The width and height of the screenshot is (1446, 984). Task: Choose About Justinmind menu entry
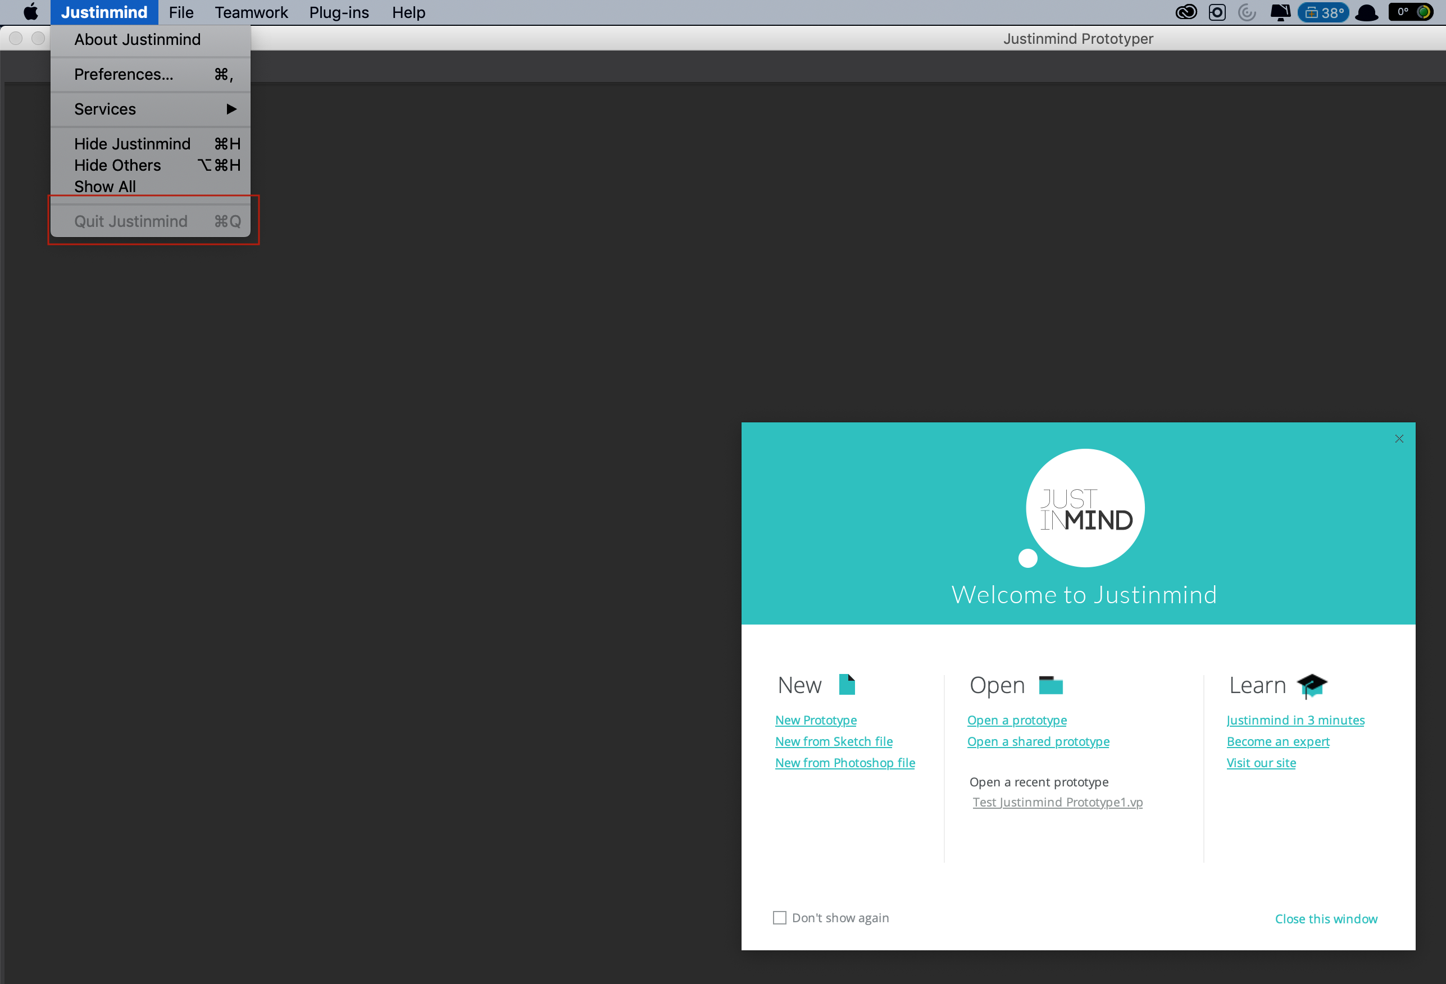coord(138,39)
